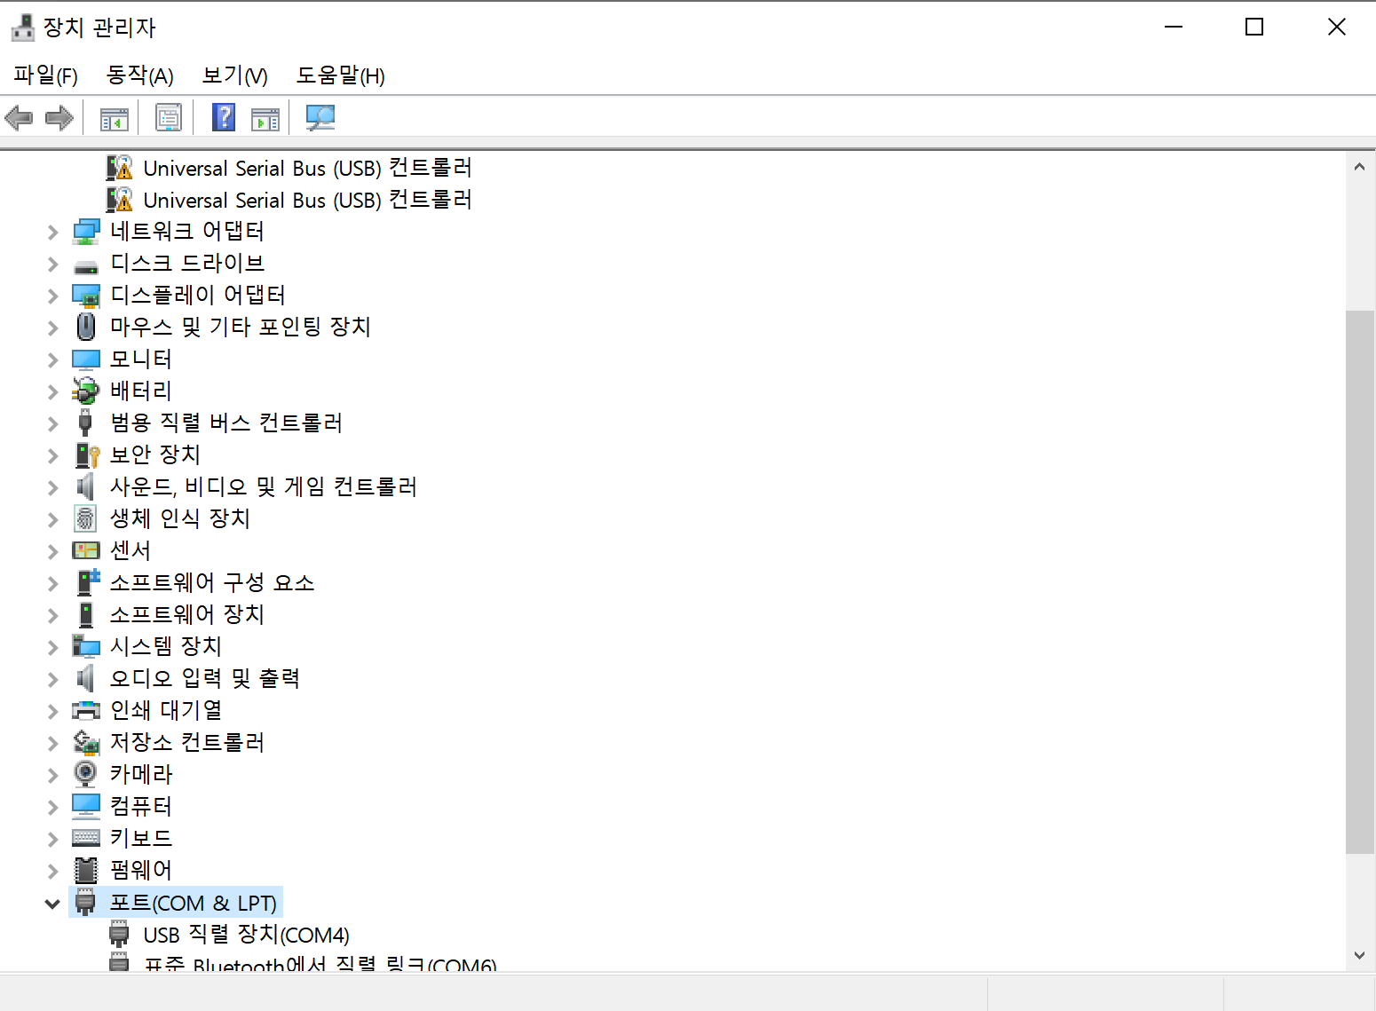The height and width of the screenshot is (1011, 1376).
Task: Select USB 직렬 장치(COM4) device
Action: tap(246, 936)
